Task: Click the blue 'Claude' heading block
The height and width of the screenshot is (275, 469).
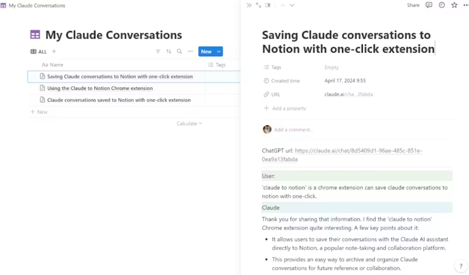Action: point(357,208)
